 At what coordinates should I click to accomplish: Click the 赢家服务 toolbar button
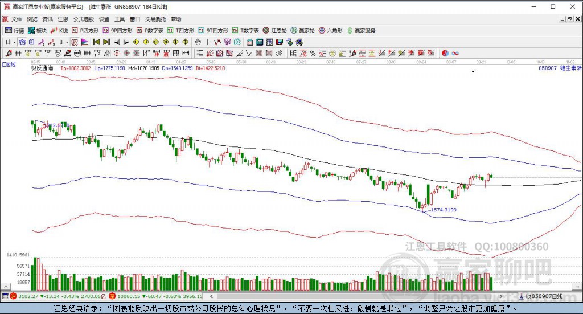361,31
